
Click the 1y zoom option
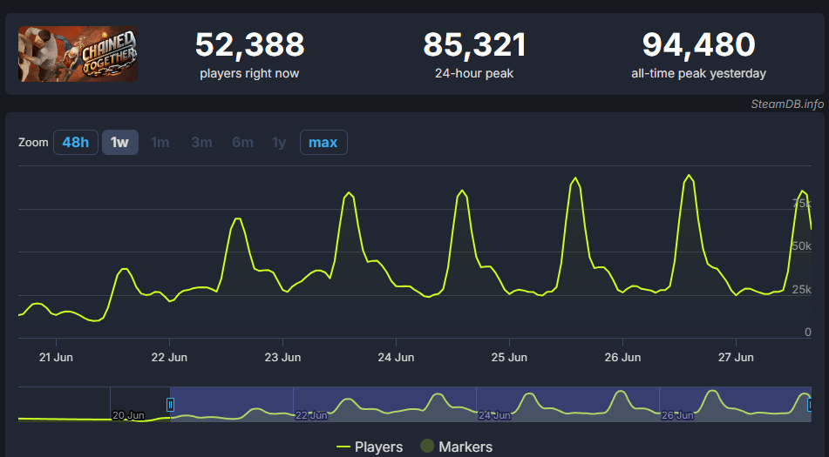[279, 143]
